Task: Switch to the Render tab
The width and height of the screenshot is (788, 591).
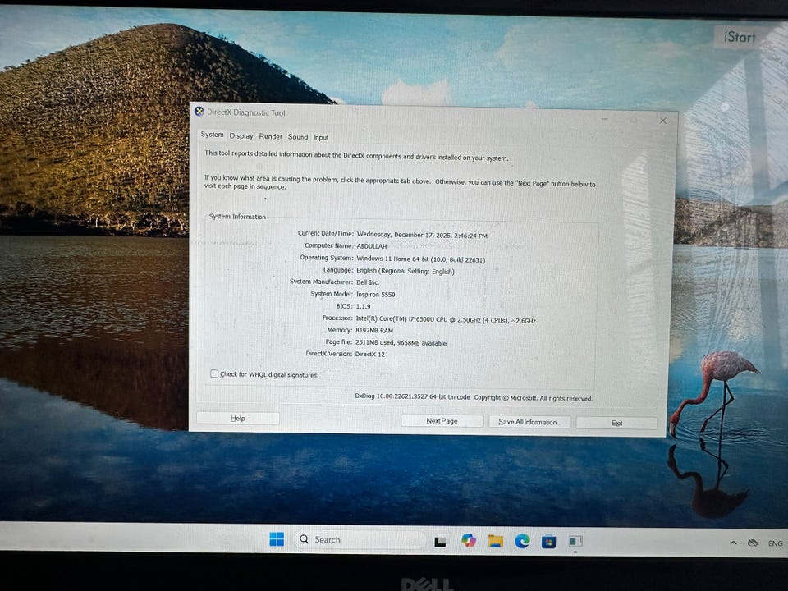Action: pyautogui.click(x=270, y=136)
